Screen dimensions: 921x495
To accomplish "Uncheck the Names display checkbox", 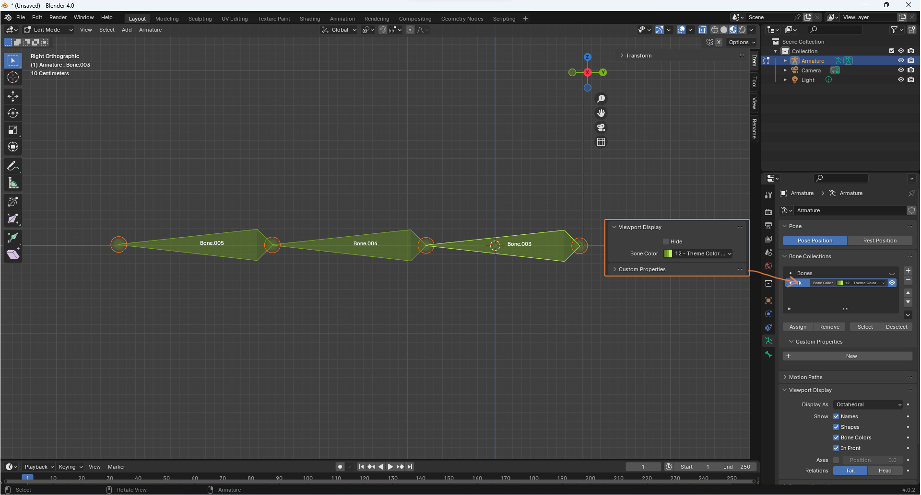I will click(x=836, y=416).
